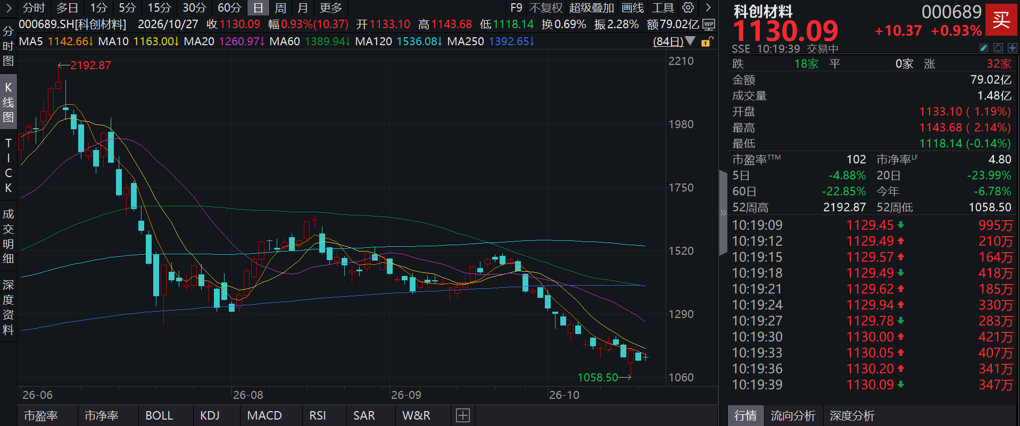Open the 更多 periods menu
Viewport: 1020px width, 426px height.
(331, 8)
